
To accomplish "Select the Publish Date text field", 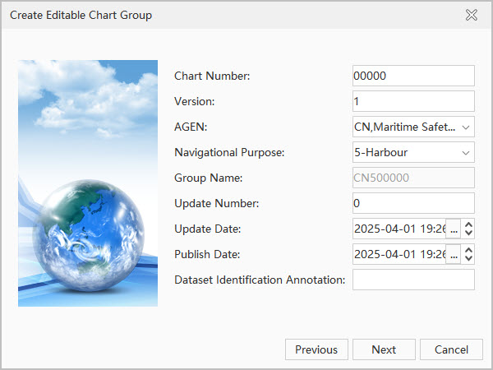I will point(399,254).
